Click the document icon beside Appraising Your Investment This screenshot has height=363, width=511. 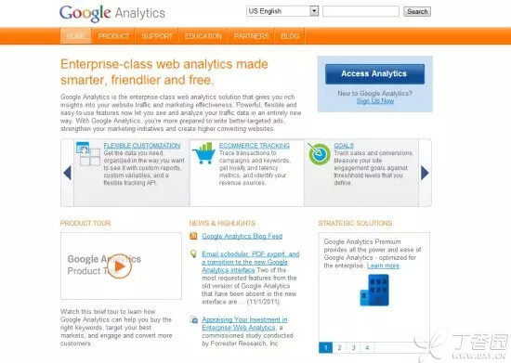[x=193, y=320]
